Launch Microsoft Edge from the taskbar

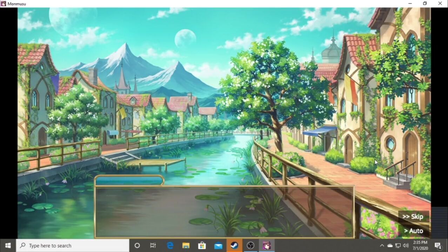(x=170, y=245)
